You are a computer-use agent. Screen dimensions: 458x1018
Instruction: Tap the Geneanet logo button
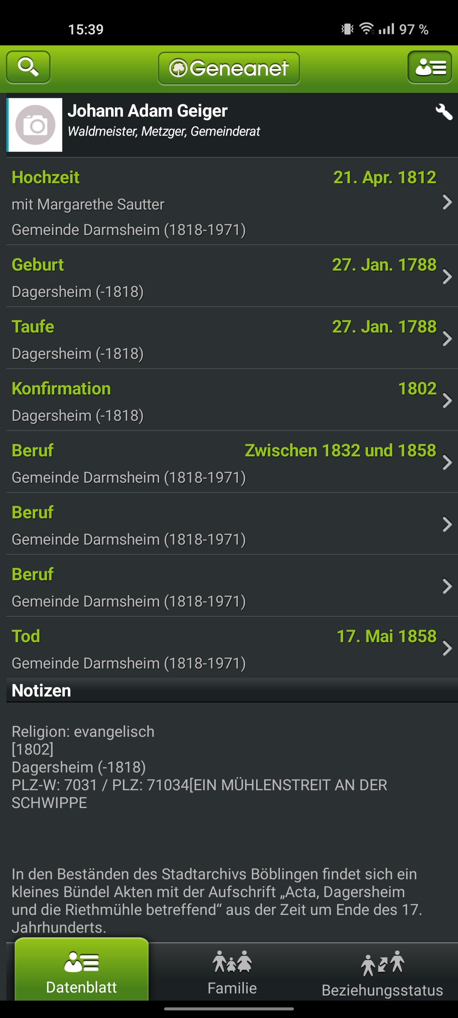(x=229, y=68)
